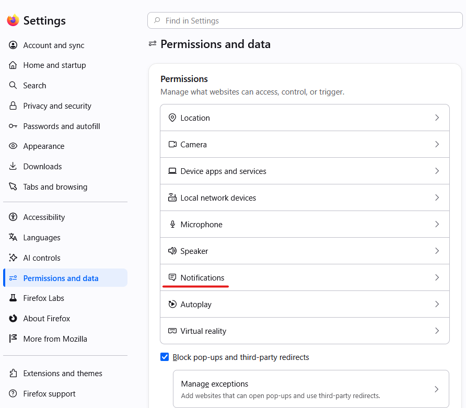
Task: Click the Firefox logo beside Settings
Action: tap(13, 20)
